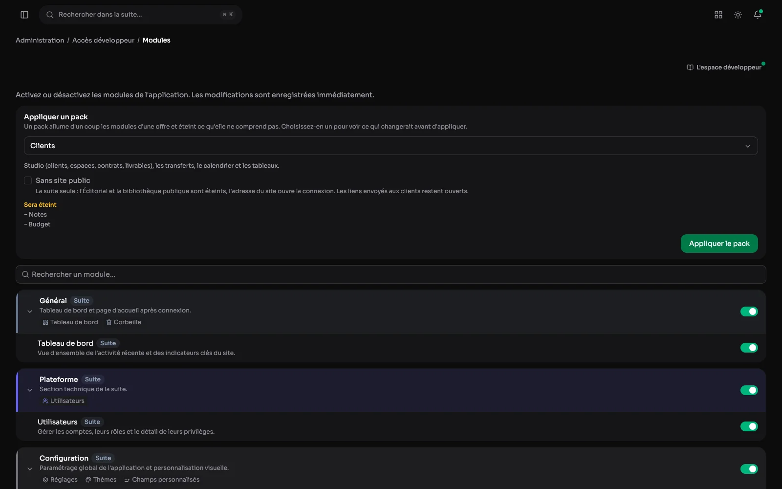Toggle the sidebar panel icon

(24, 15)
